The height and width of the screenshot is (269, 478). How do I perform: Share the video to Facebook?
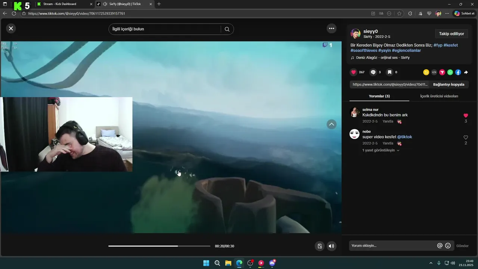458,72
